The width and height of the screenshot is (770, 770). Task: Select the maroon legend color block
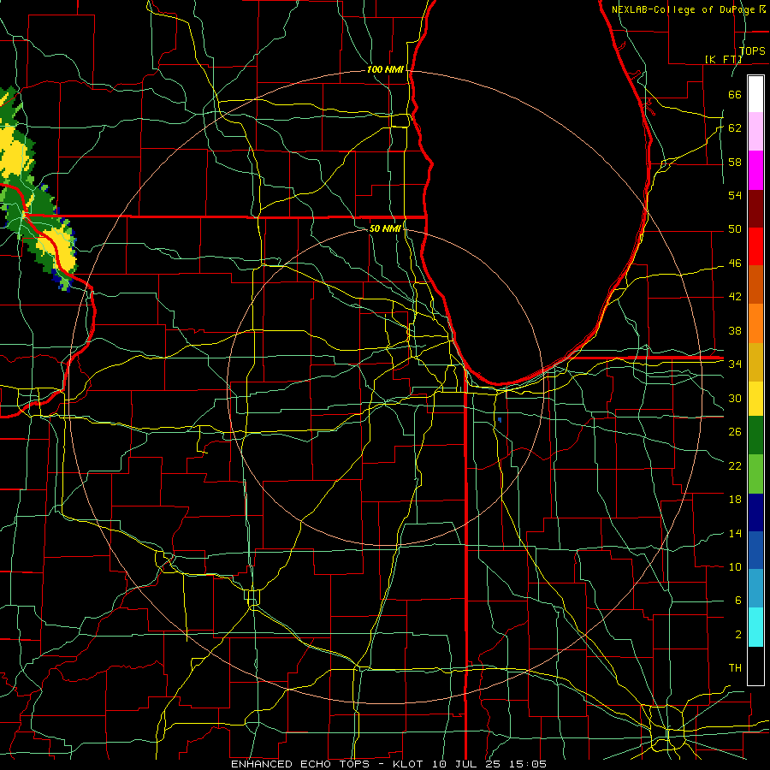click(x=755, y=209)
